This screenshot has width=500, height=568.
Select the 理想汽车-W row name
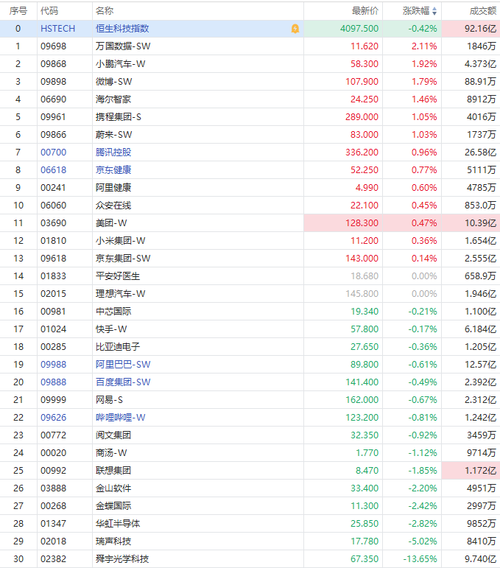(x=120, y=294)
